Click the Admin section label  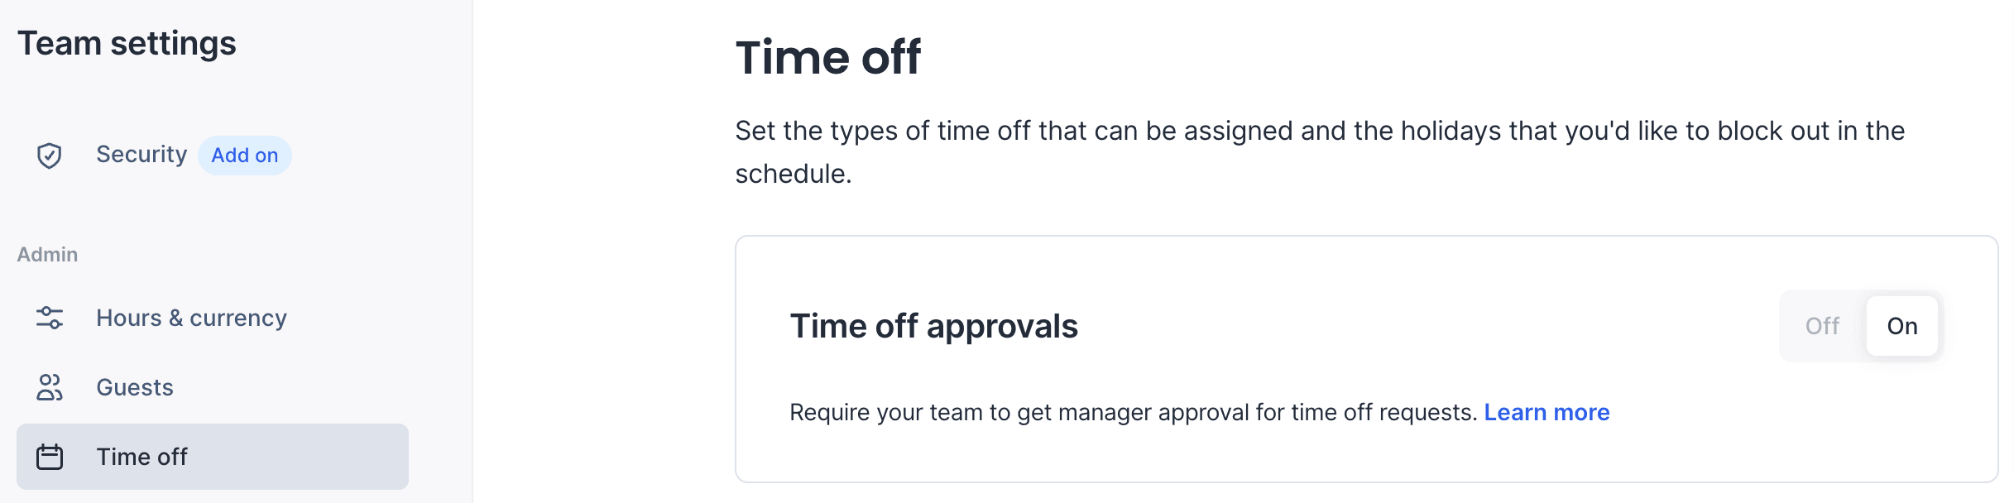tap(47, 255)
